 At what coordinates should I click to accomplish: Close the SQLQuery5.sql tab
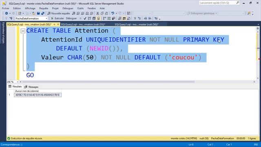[x=58, y=24]
